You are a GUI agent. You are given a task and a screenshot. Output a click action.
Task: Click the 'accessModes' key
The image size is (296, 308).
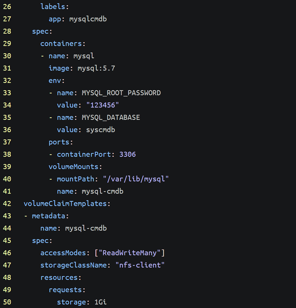[63, 253]
